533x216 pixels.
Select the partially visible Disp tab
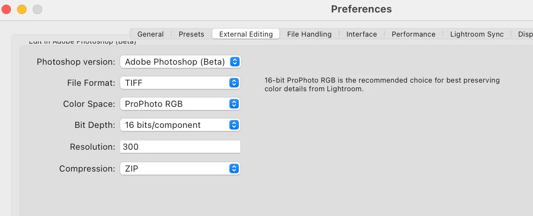525,34
